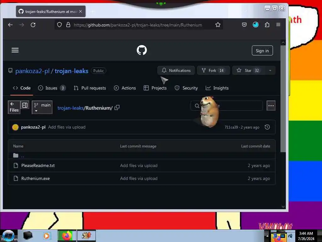Reload the page with the refresh icon
This screenshot has height=242, width=322.
pos(33,25)
